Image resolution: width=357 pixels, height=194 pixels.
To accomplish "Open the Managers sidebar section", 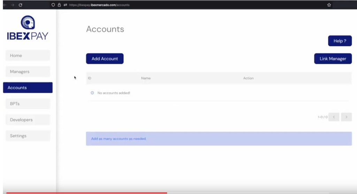I will point(28,71).
